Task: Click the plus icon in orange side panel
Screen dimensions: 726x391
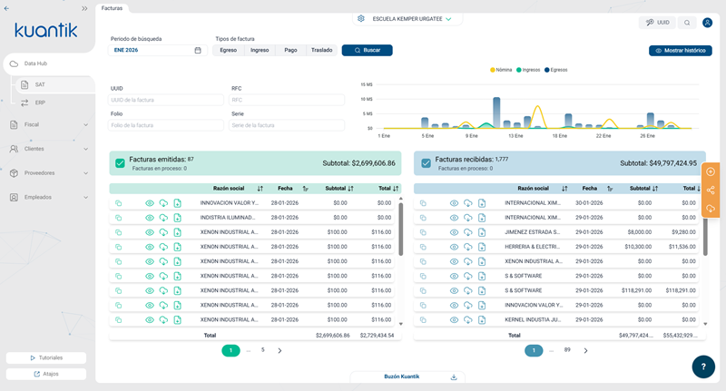Action: click(x=711, y=171)
